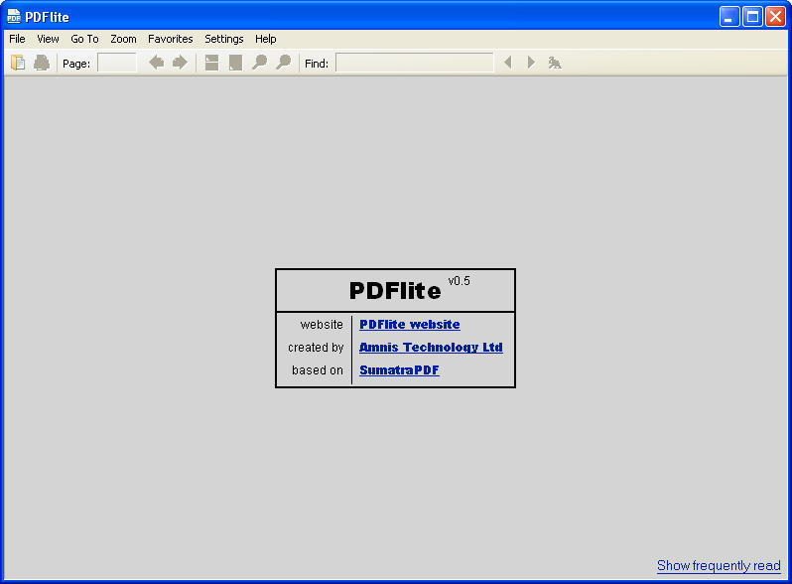792x584 pixels.
Task: Click the Find Next triangle icon
Action: click(x=531, y=63)
